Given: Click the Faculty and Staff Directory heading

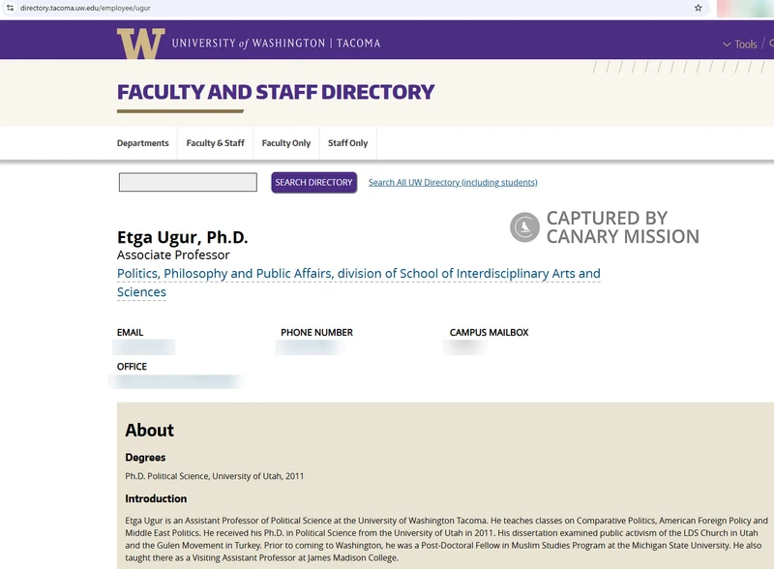Looking at the screenshot, I should [x=276, y=92].
